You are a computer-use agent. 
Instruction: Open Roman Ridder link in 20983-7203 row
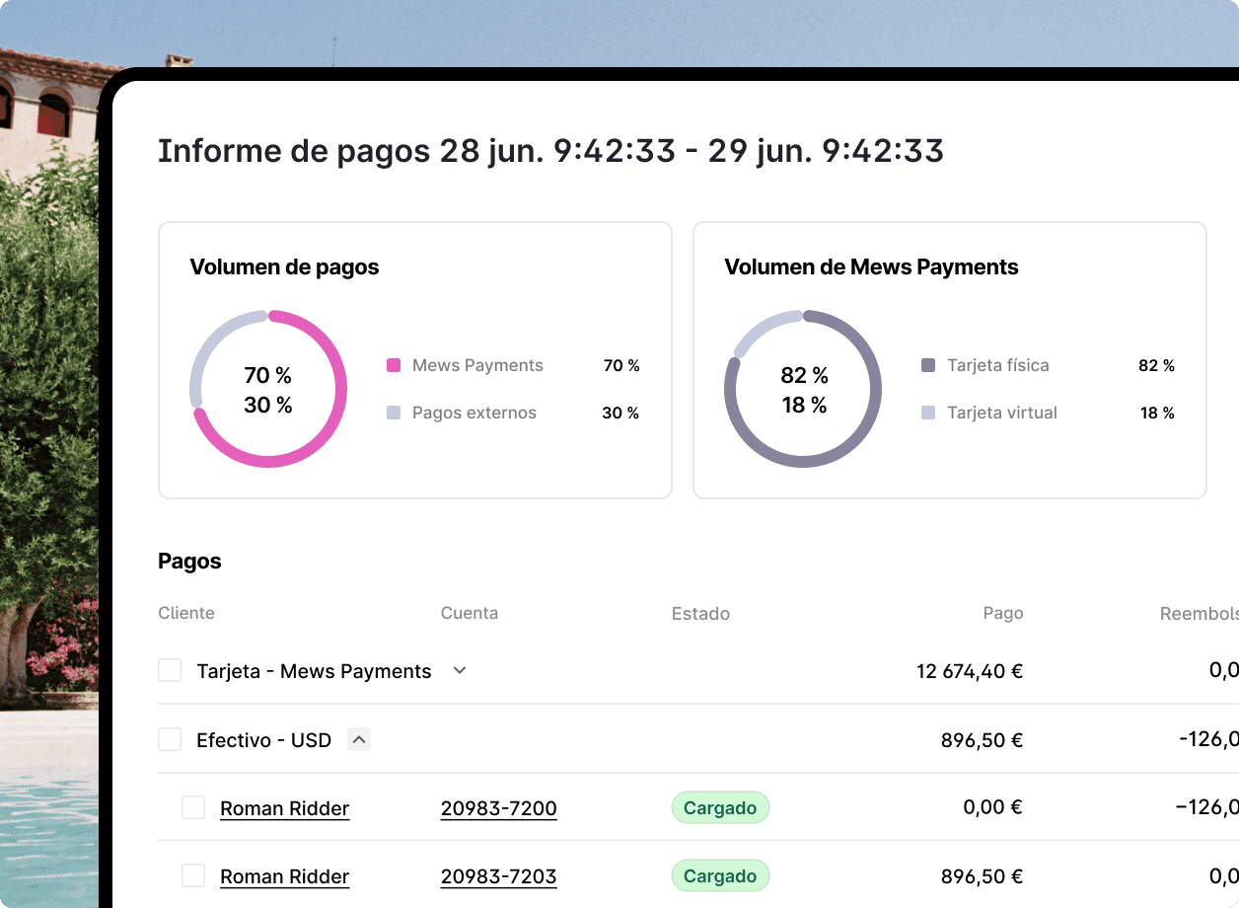tap(284, 876)
